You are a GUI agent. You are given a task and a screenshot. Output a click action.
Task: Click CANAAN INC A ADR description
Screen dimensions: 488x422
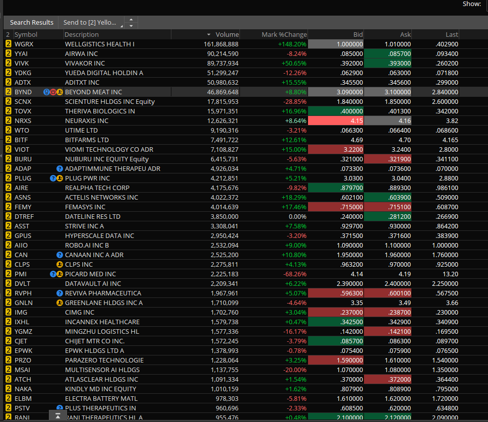[94, 255]
